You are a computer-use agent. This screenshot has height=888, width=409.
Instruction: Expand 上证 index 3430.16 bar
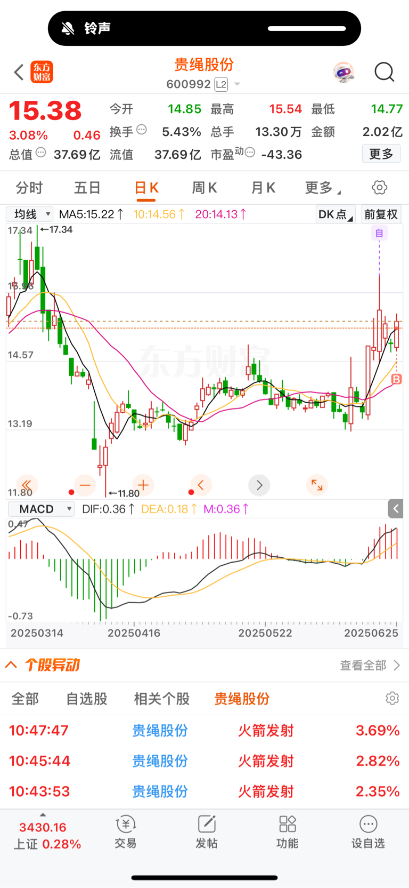tap(43, 832)
